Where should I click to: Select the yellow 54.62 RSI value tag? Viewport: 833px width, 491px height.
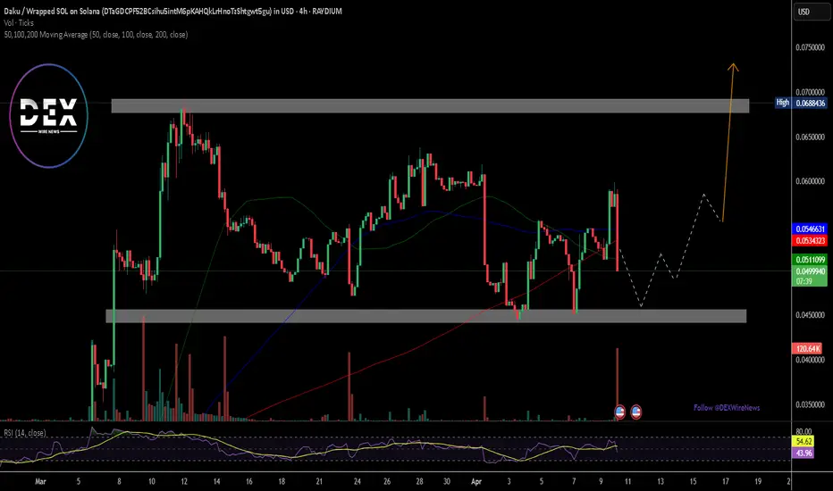point(803,442)
